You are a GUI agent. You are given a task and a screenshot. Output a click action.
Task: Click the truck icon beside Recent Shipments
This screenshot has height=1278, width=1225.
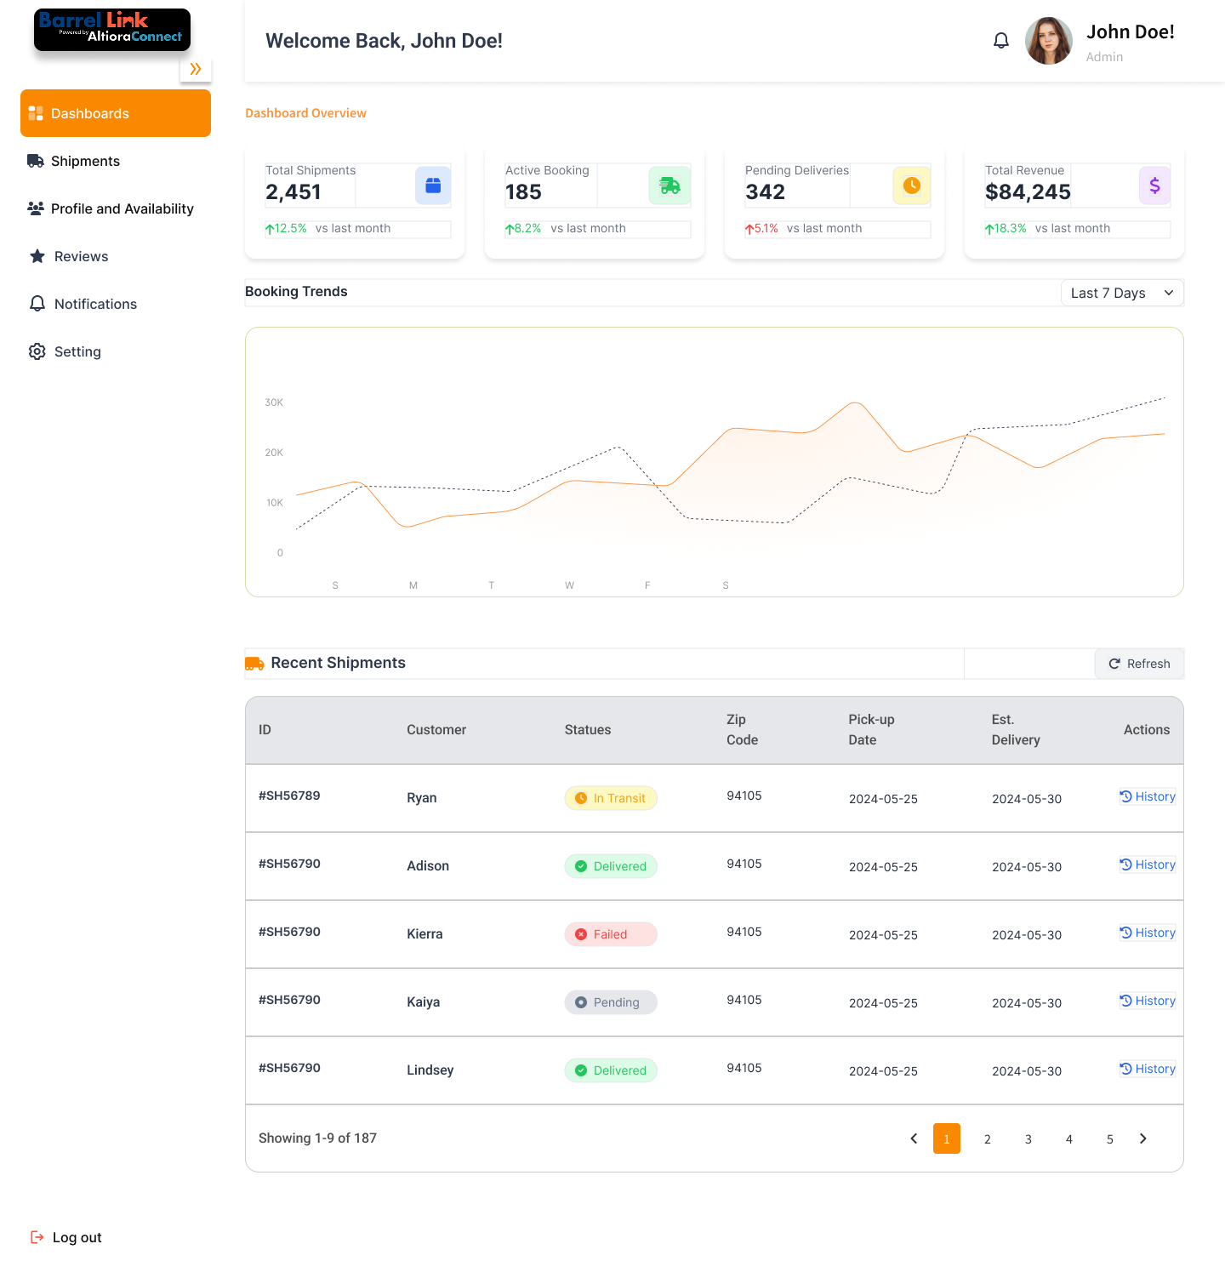pyautogui.click(x=254, y=663)
